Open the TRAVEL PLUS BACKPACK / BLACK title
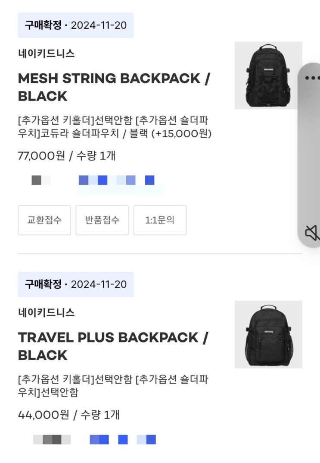Viewport: 320px width, 463px height. point(113,346)
